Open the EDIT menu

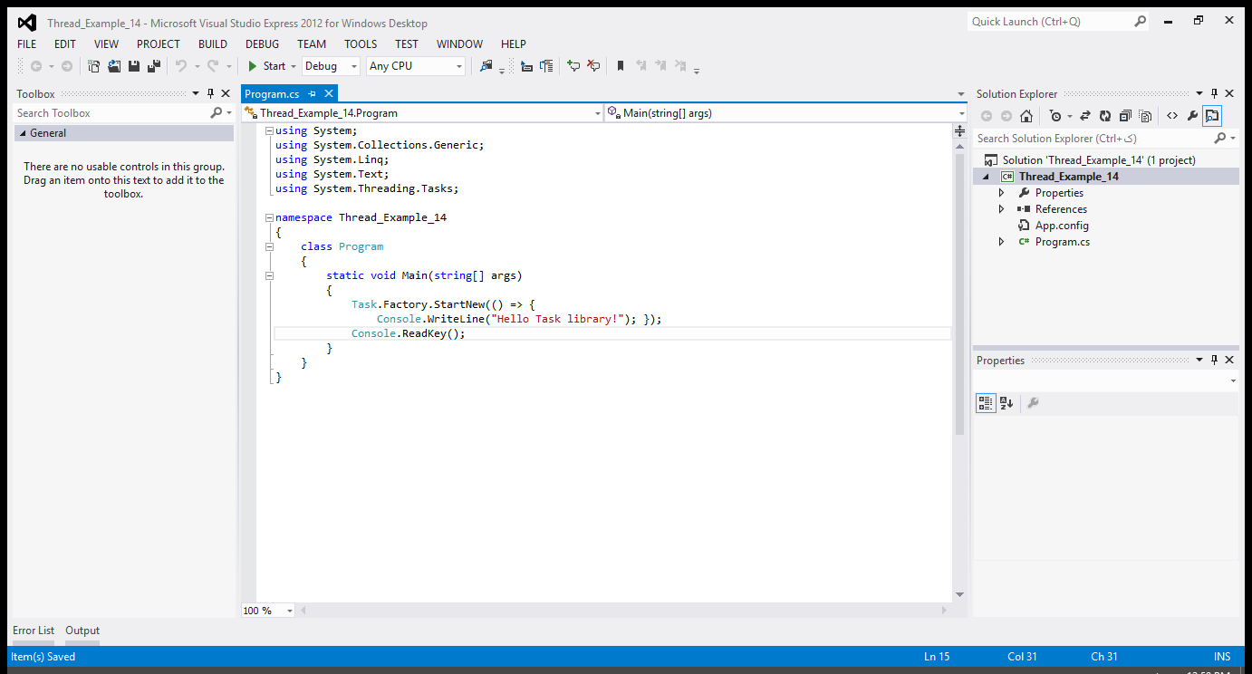65,43
